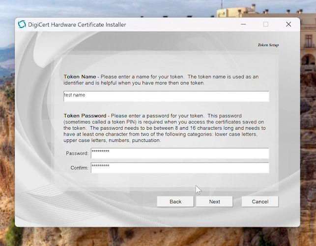316x246 pixels.
Task: Click into the Token Name text field
Action: [166, 96]
